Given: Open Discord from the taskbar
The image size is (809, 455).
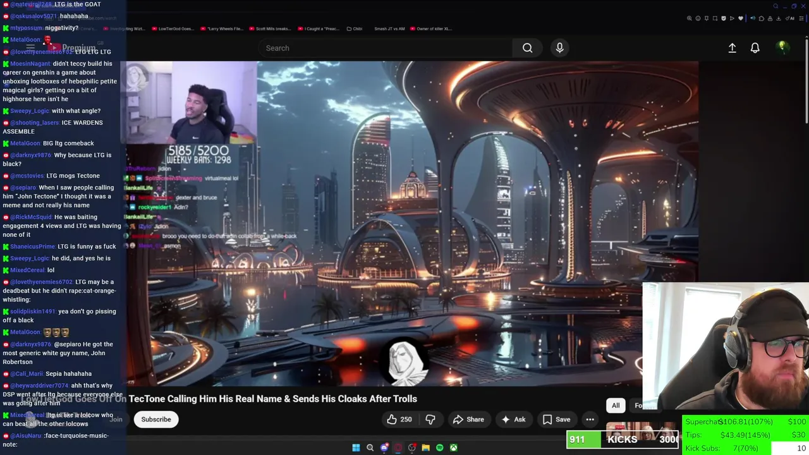Looking at the screenshot, I should (x=384, y=447).
